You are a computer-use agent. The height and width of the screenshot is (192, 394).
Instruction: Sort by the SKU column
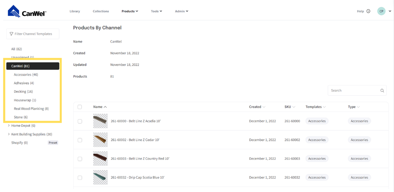290,107
